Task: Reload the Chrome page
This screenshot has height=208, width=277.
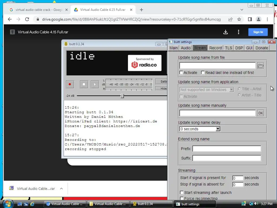Action: [x=27, y=19]
